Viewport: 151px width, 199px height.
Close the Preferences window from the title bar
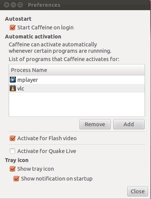tap(7, 5)
